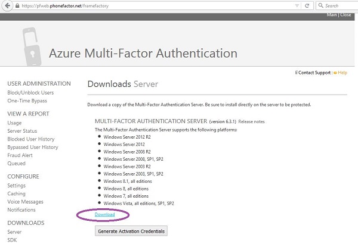358x244 pixels.
Task: Open Blocked User History report
Action: (32, 139)
